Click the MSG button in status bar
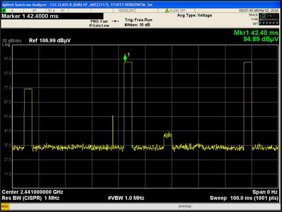This screenshot has height=212, width=282. pos(5,206)
